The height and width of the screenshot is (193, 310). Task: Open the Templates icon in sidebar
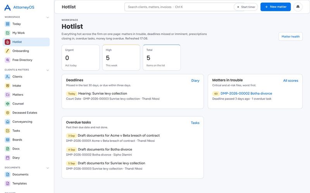coord(7,184)
